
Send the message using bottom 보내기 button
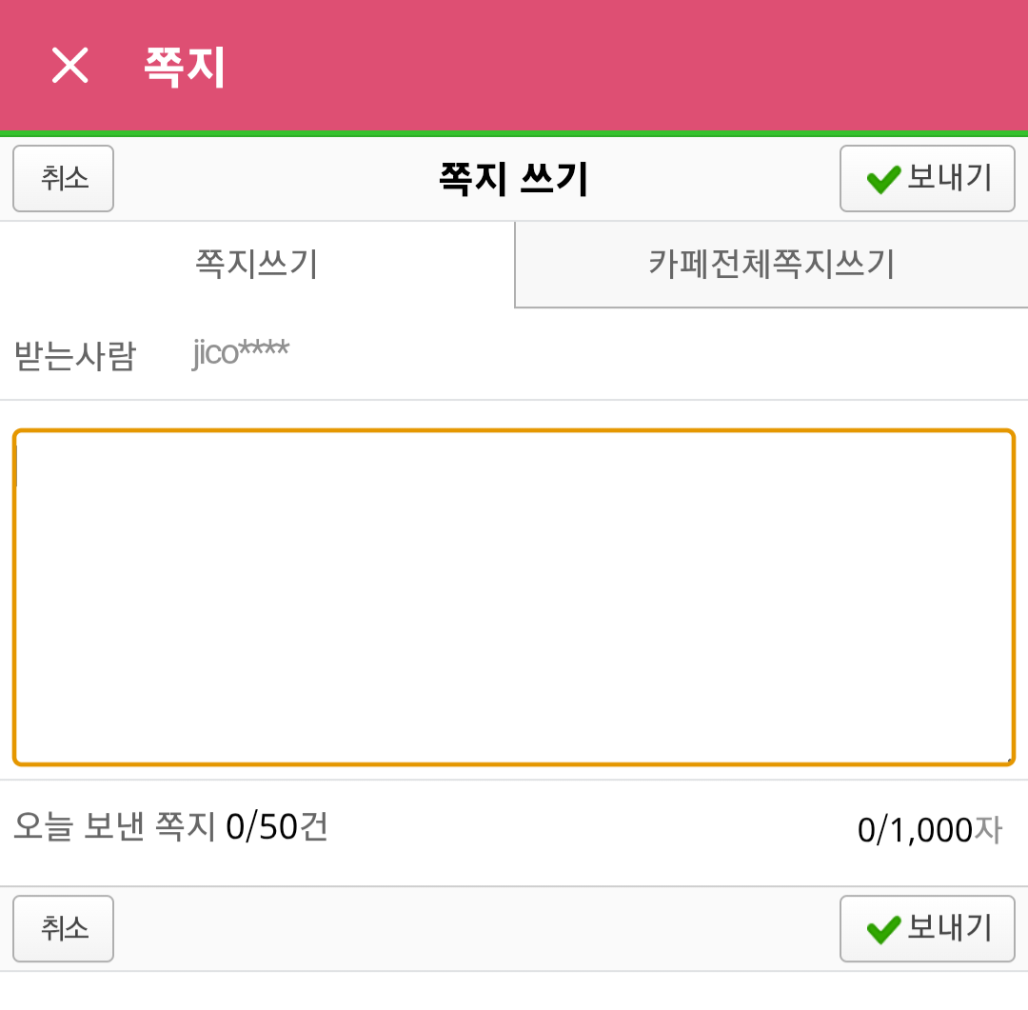(927, 928)
